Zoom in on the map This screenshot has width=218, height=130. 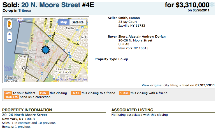[10, 34]
